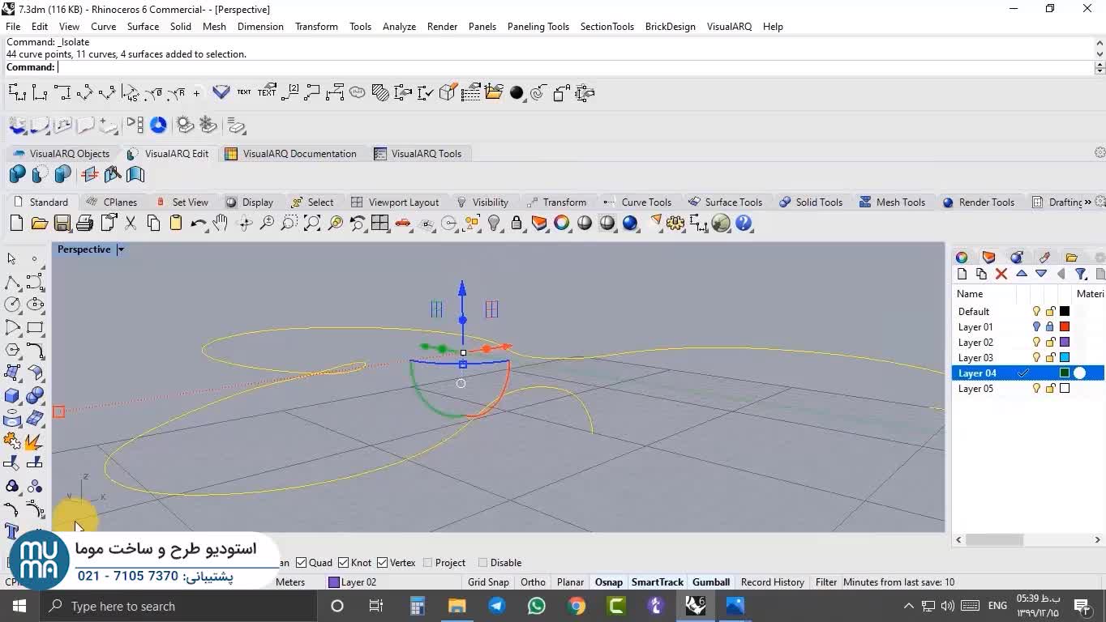The image size is (1106, 622).
Task: Select the Pan view hand tool
Action: click(221, 224)
